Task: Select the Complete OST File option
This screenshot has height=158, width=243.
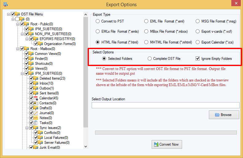Action: pyautogui.click(x=149, y=58)
